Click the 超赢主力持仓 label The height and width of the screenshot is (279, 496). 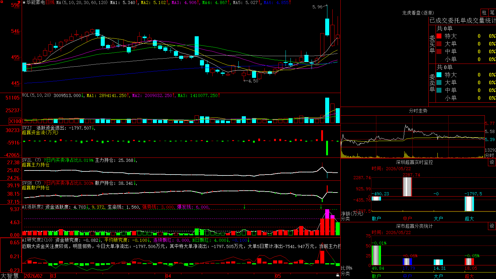pos(36,165)
